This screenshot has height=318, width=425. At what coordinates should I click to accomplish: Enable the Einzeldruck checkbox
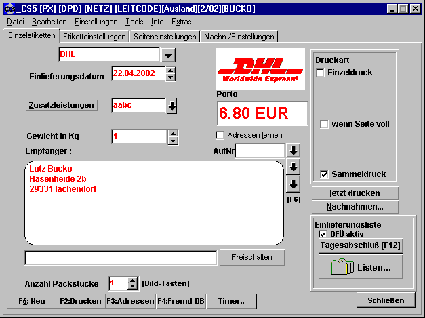[320, 73]
